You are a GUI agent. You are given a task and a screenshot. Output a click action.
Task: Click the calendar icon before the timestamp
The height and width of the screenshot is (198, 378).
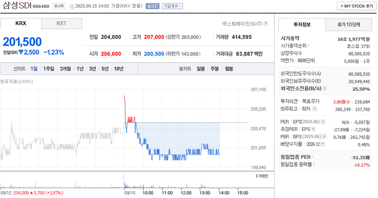tap(72, 7)
